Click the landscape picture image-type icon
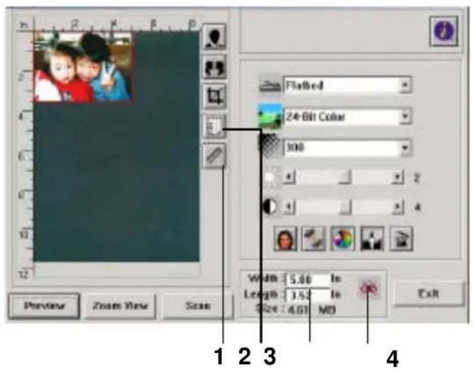Screen dimensions: 473x370 point(269,116)
